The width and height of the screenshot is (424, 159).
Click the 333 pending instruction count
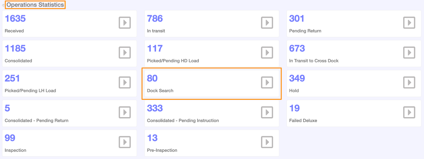click(x=155, y=108)
